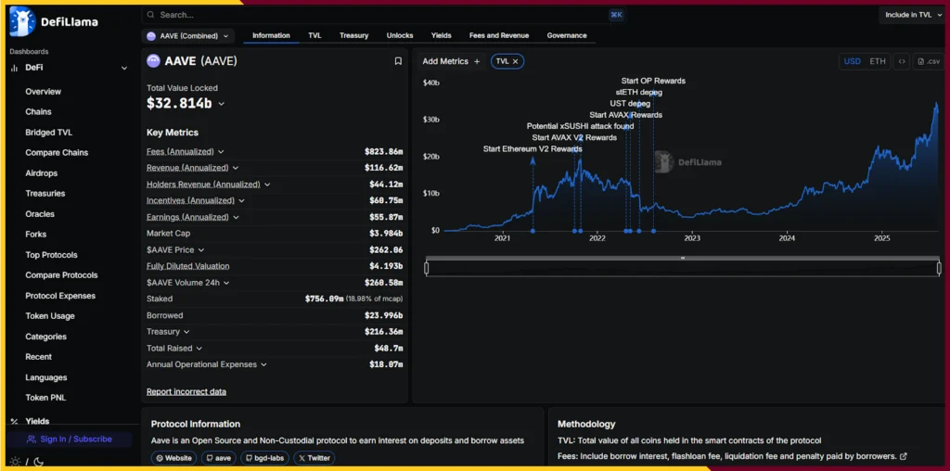Click Report incorrect data link
This screenshot has height=471, width=950.
tap(186, 391)
